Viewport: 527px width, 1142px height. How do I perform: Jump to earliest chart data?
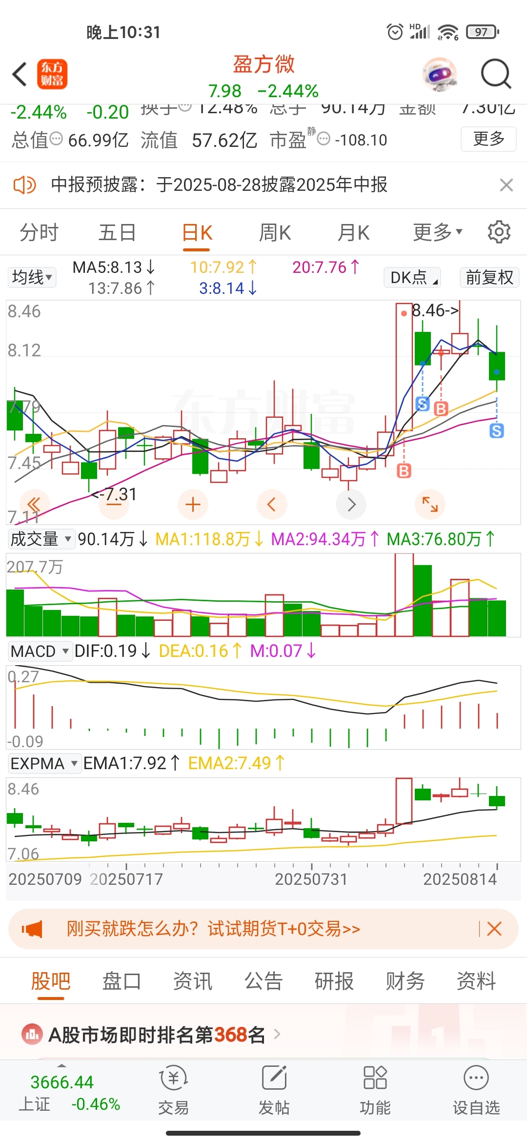34,504
